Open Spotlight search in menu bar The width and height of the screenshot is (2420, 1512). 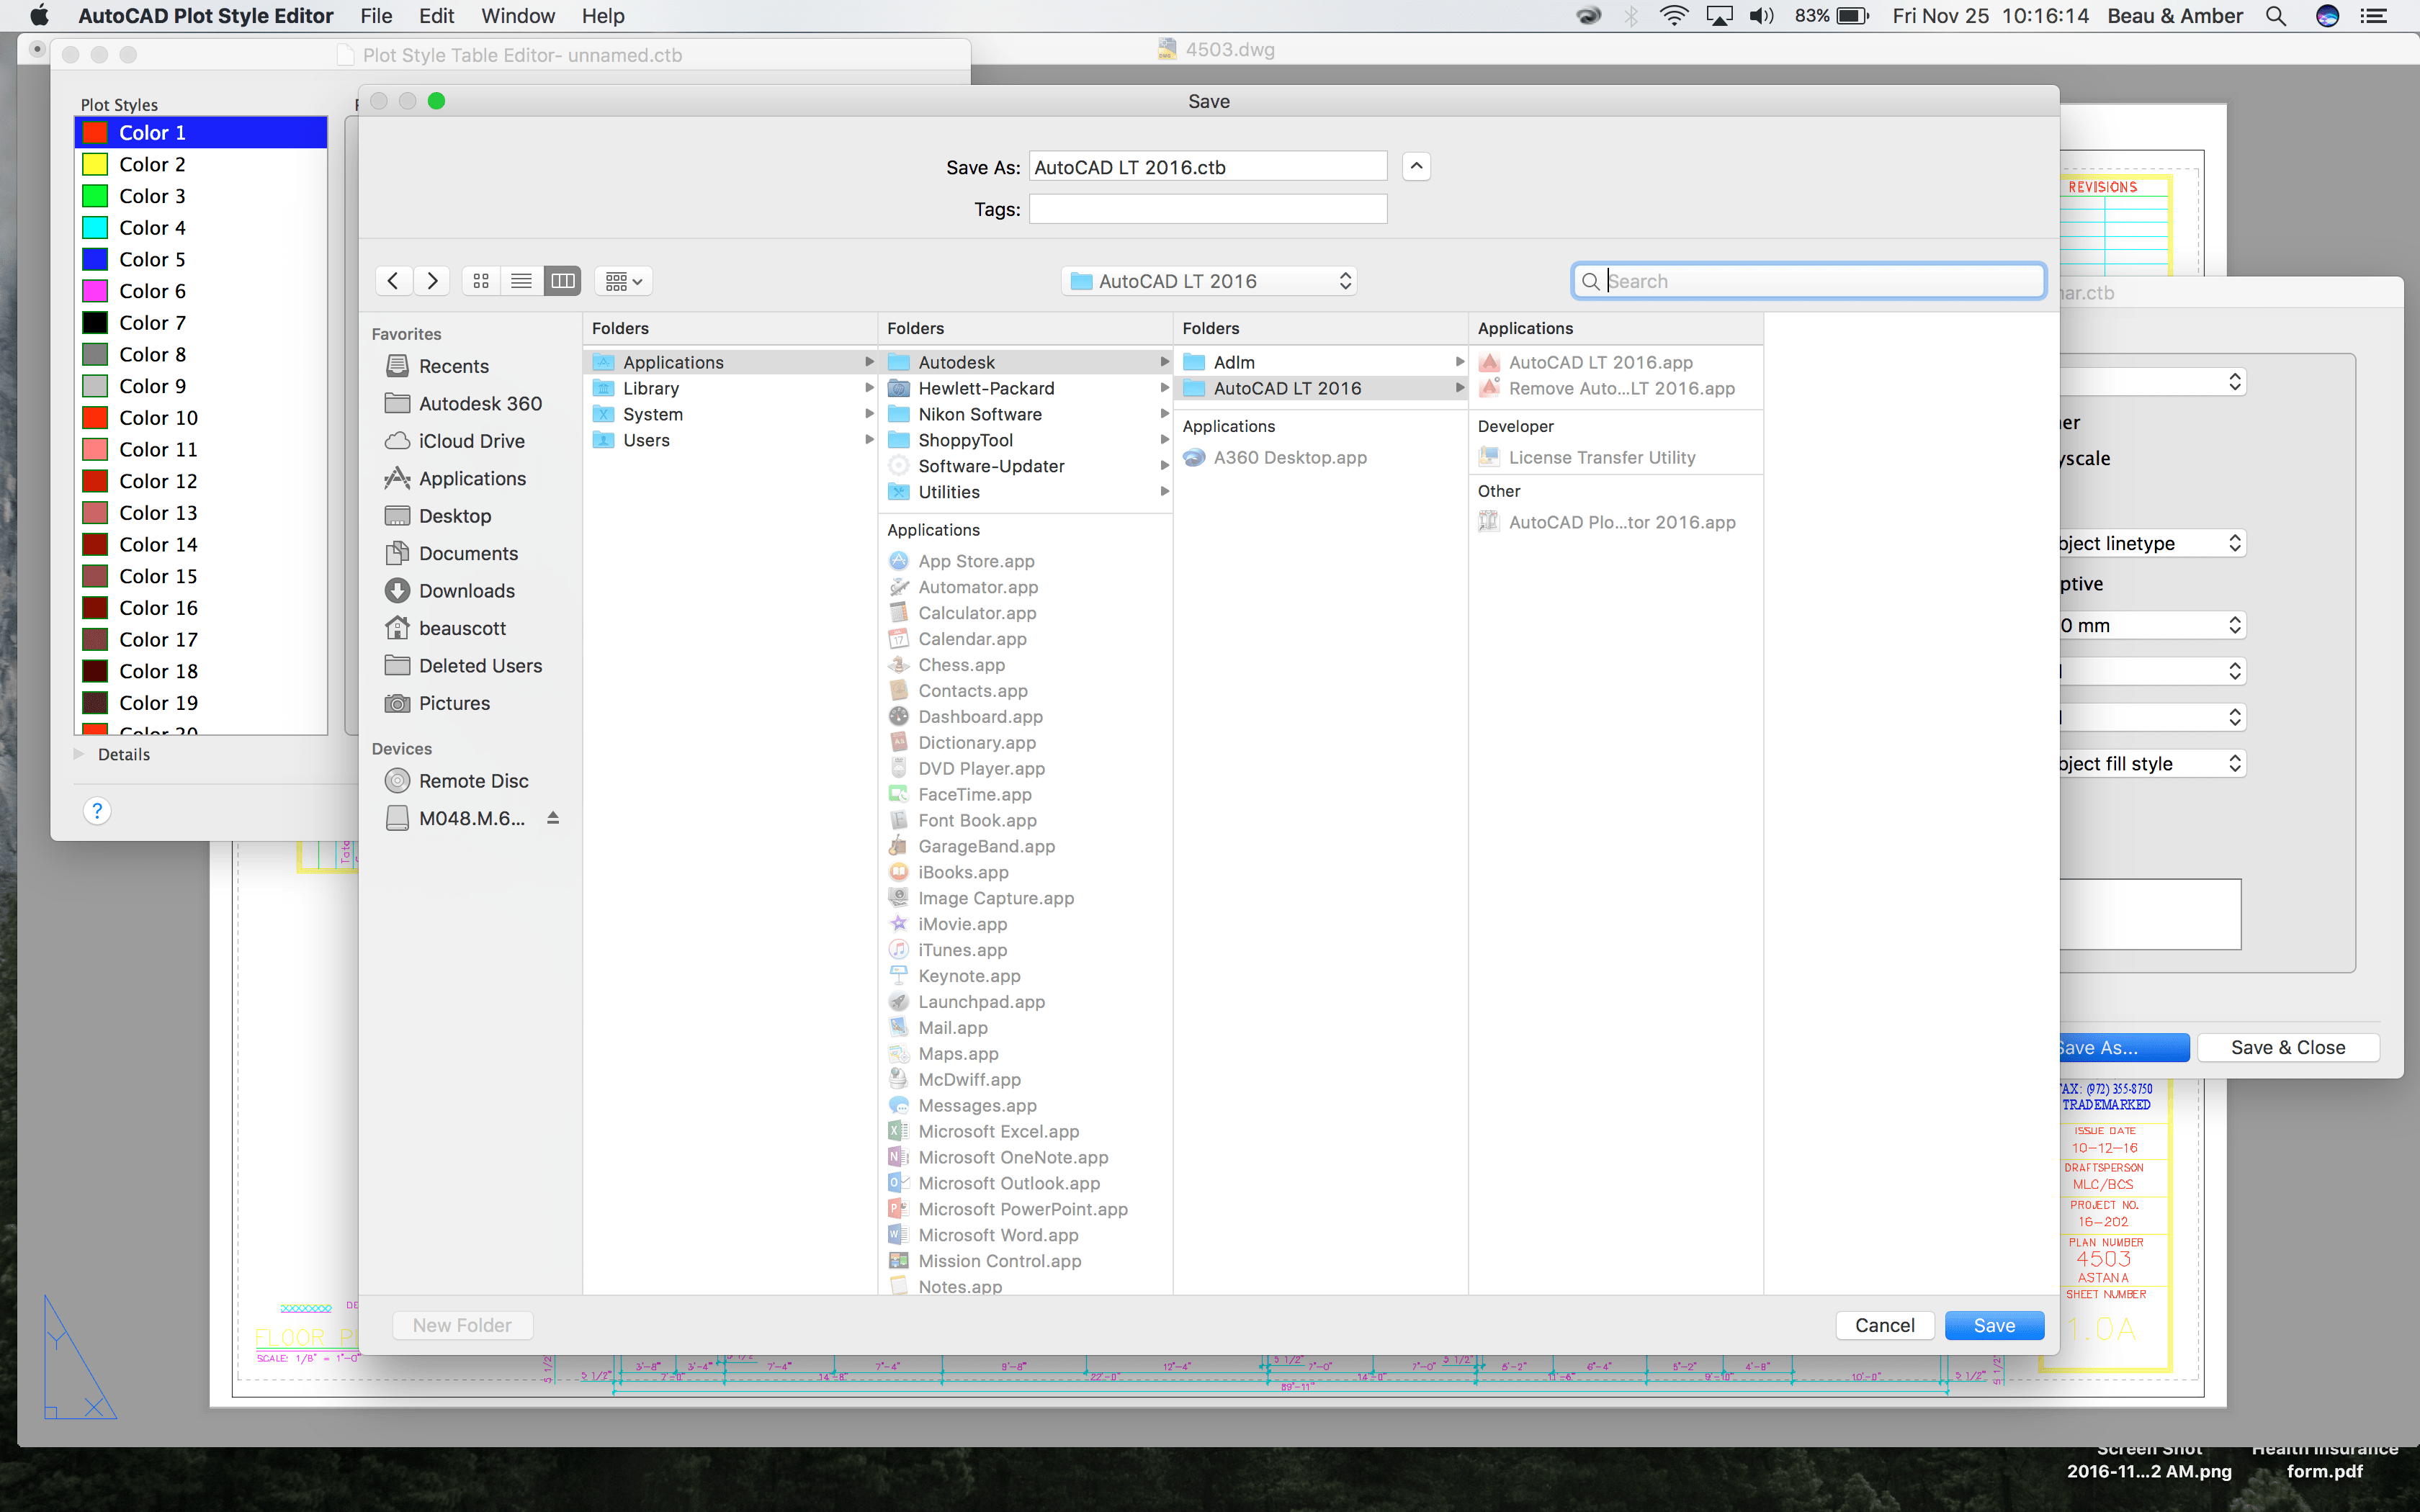(x=2276, y=16)
